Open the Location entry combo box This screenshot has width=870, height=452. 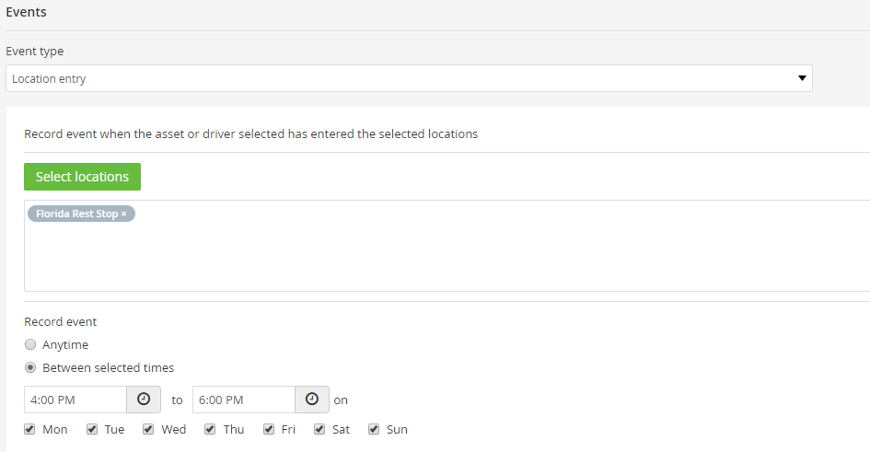click(x=409, y=78)
